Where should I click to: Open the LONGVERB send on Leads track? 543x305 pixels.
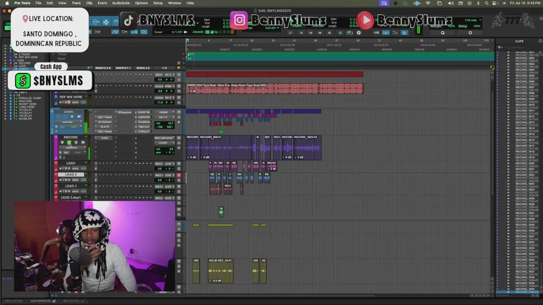tap(143, 117)
